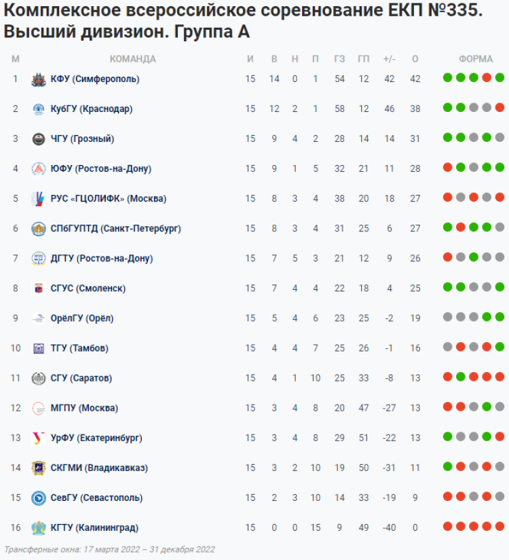The width and height of the screenshot is (509, 560).
Task: Open the СГУС (Смоленск) team link
Action: [88, 288]
